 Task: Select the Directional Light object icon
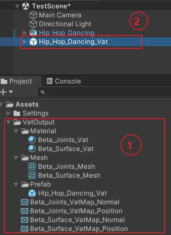[33, 24]
